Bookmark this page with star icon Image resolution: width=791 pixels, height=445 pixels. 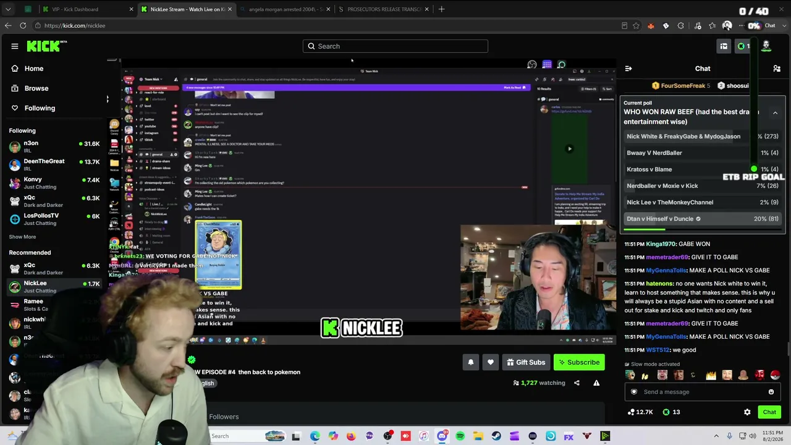click(x=636, y=26)
